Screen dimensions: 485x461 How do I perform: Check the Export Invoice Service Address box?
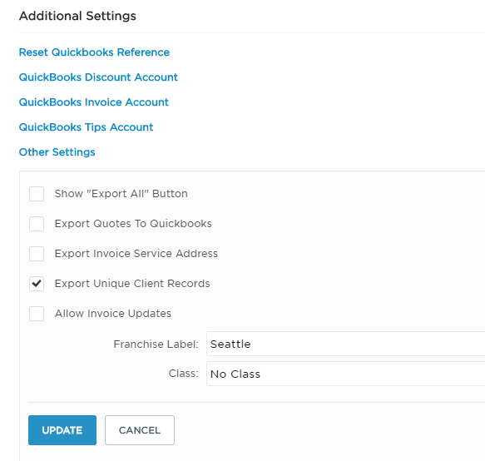coord(37,254)
